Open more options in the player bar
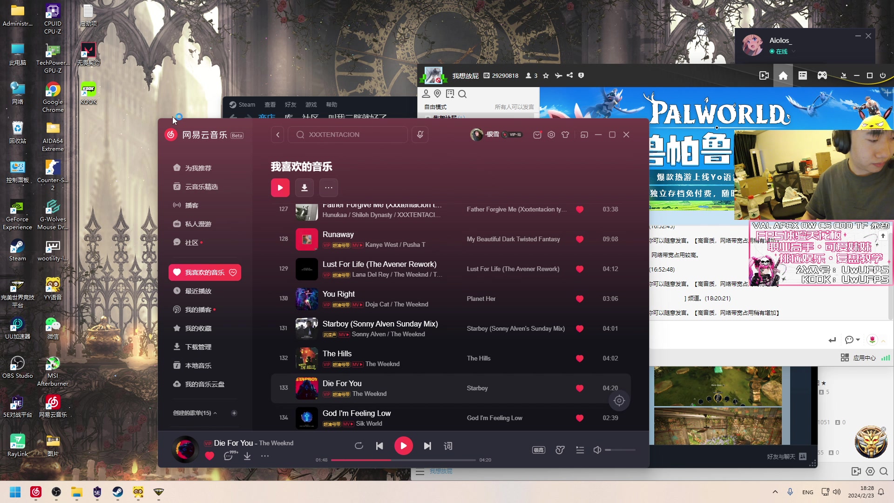Screen dimensions: 894x503 coord(265,456)
